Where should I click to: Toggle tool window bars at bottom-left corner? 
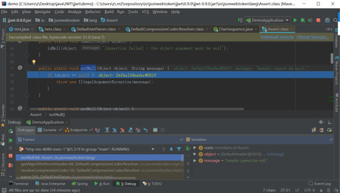[4, 190]
